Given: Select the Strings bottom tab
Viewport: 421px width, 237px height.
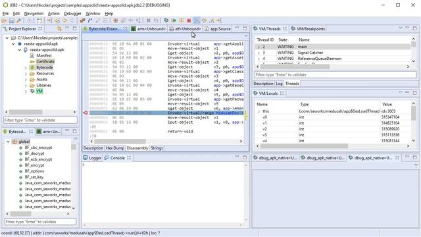Looking at the screenshot, I should coord(157,148).
